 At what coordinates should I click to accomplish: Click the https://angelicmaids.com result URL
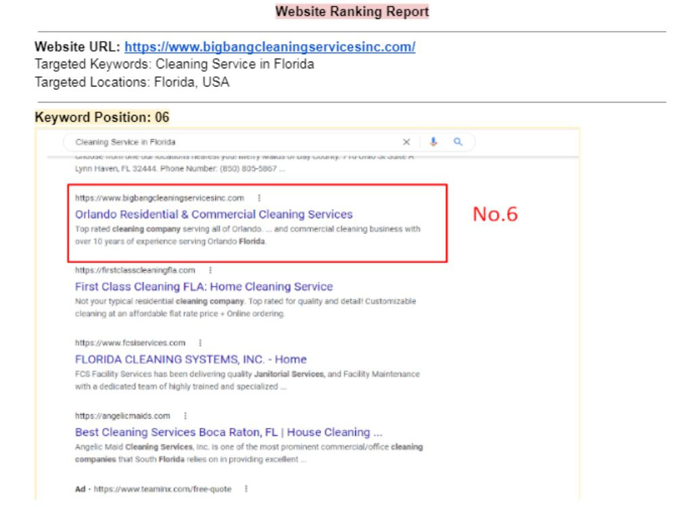click(122, 416)
